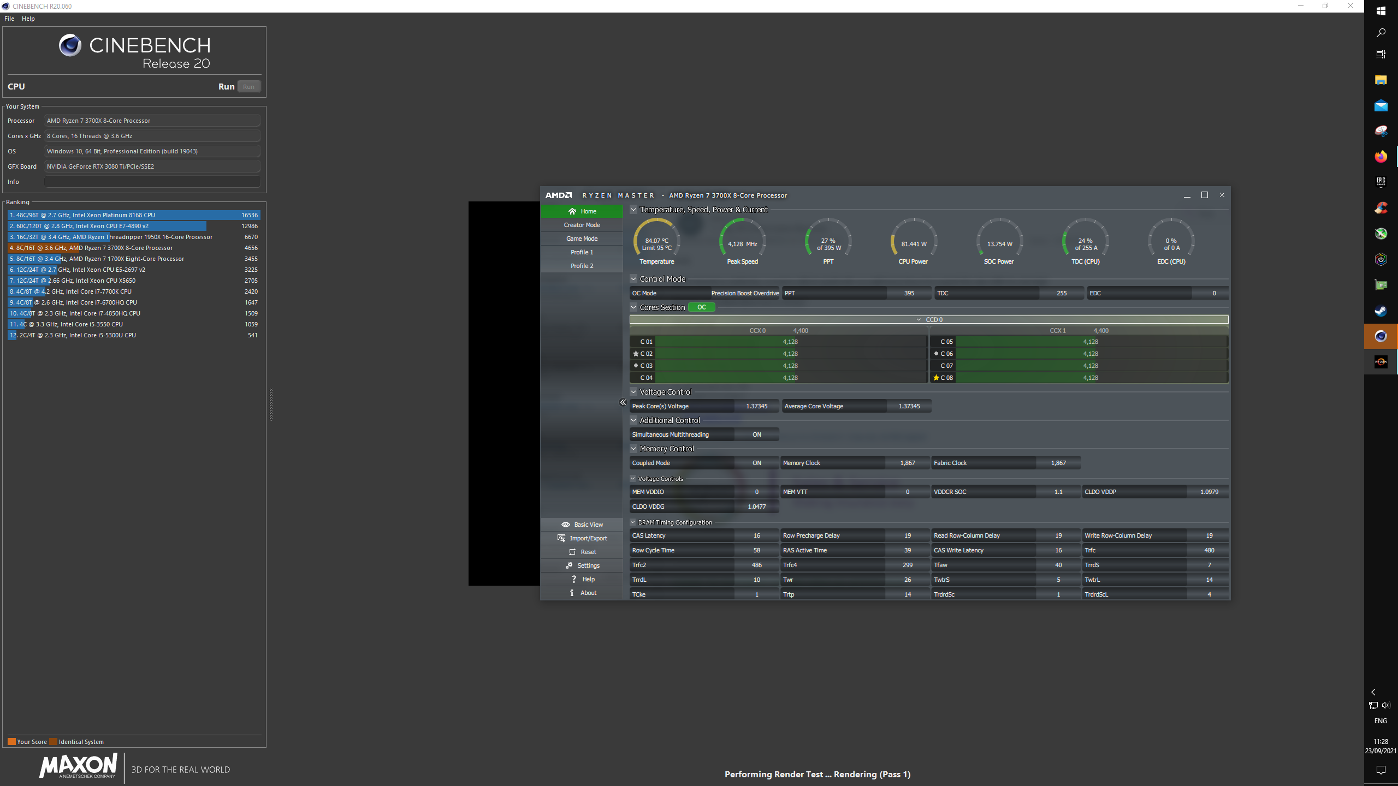
Task: Launch CCleaner from the taskbar
Action: [x=1381, y=208]
